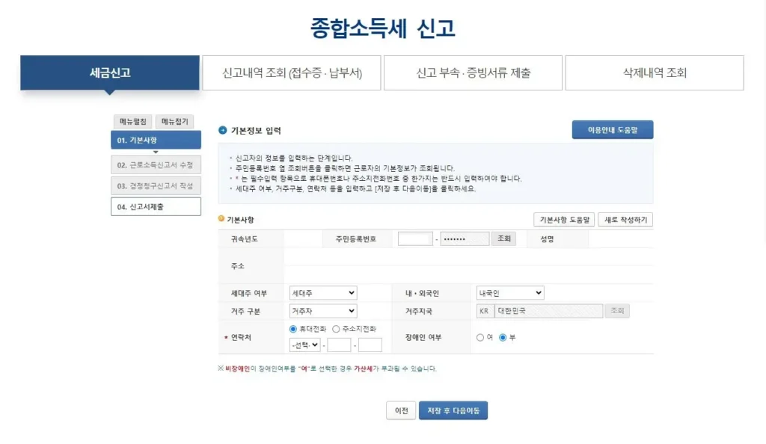766x444 pixels.
Task: Click the 메뉴펼침 button
Action: 133,121
